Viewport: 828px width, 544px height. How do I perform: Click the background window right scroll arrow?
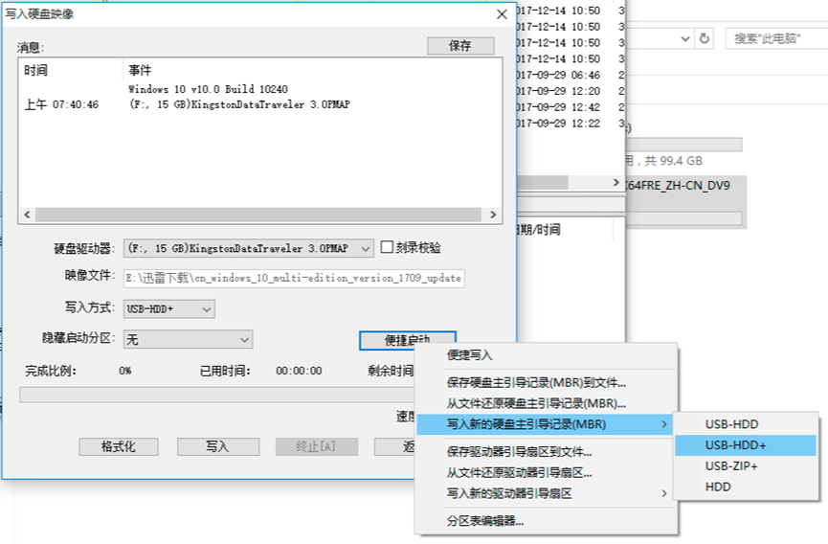(616, 182)
